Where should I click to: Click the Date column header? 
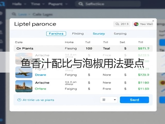[19, 42]
